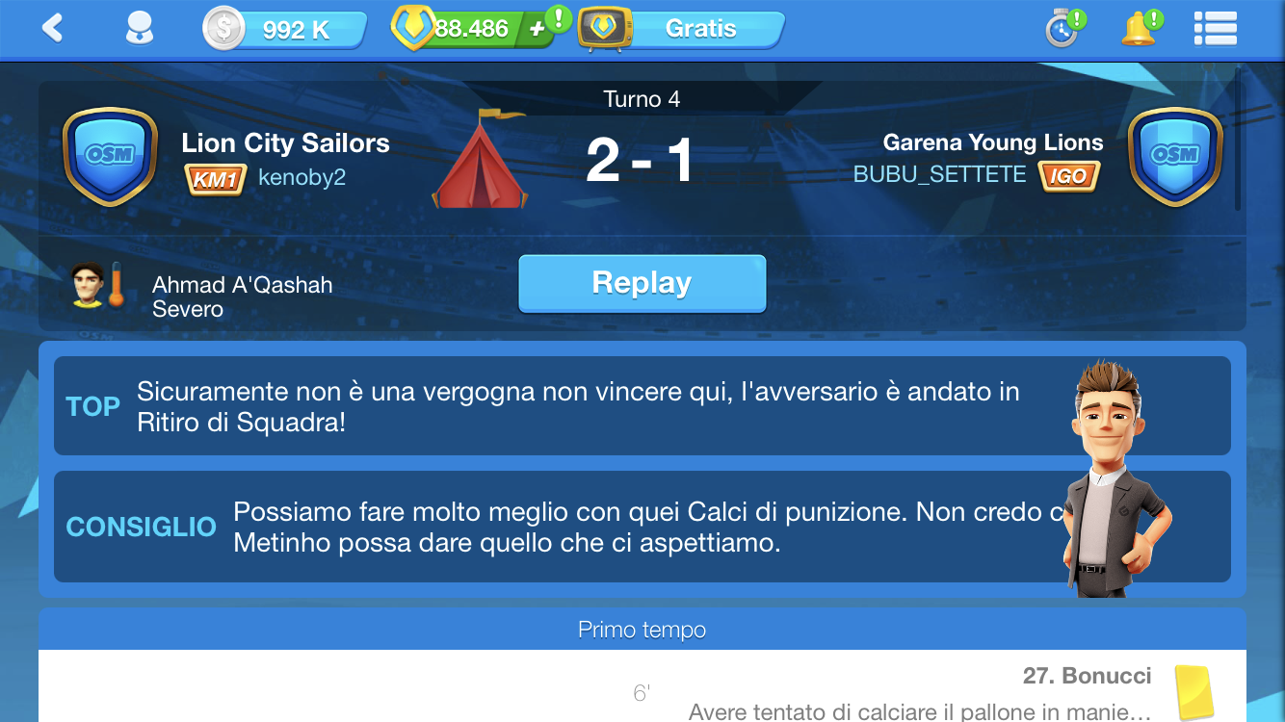Click the Lion City Sailors club badge

click(x=110, y=156)
